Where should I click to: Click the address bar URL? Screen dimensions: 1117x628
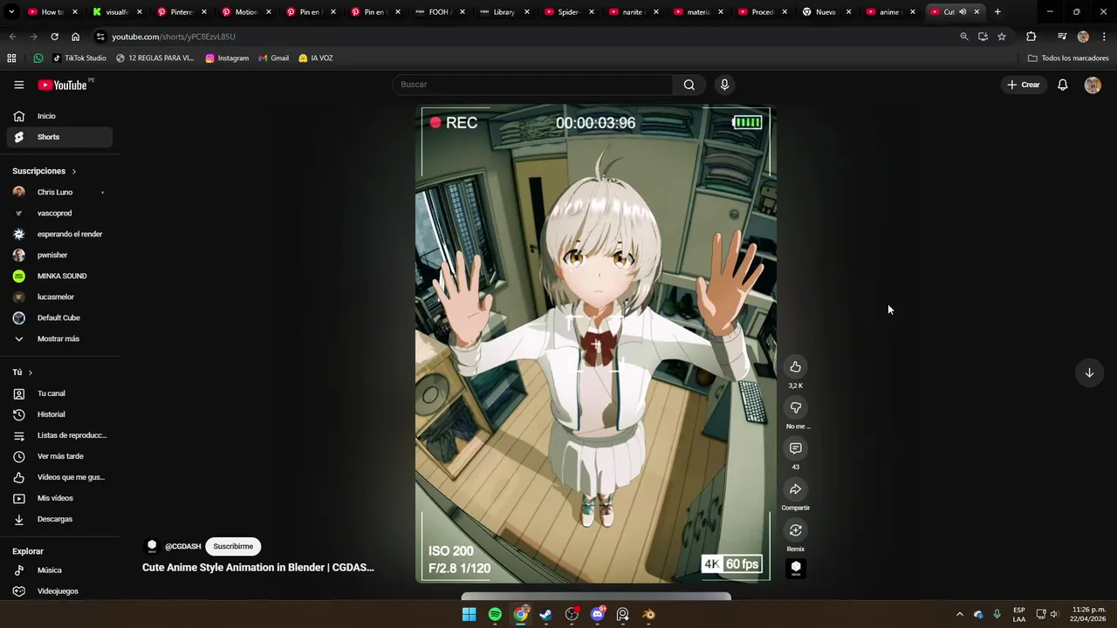[174, 37]
